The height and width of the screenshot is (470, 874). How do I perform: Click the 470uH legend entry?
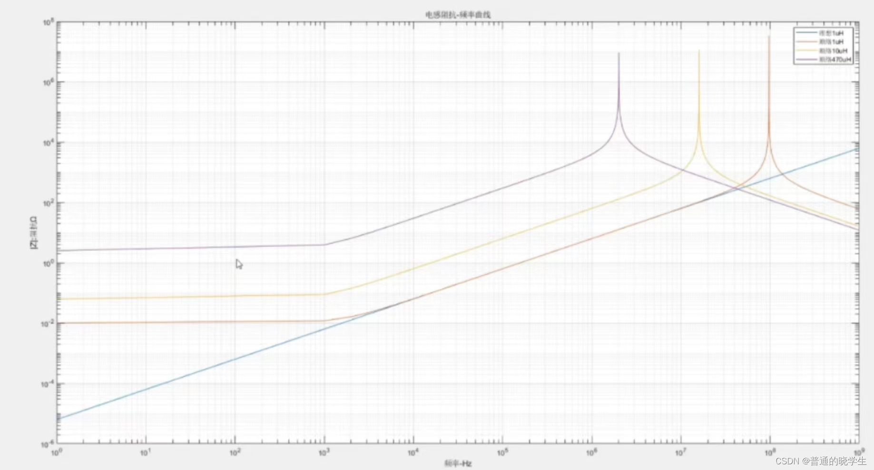pos(824,59)
